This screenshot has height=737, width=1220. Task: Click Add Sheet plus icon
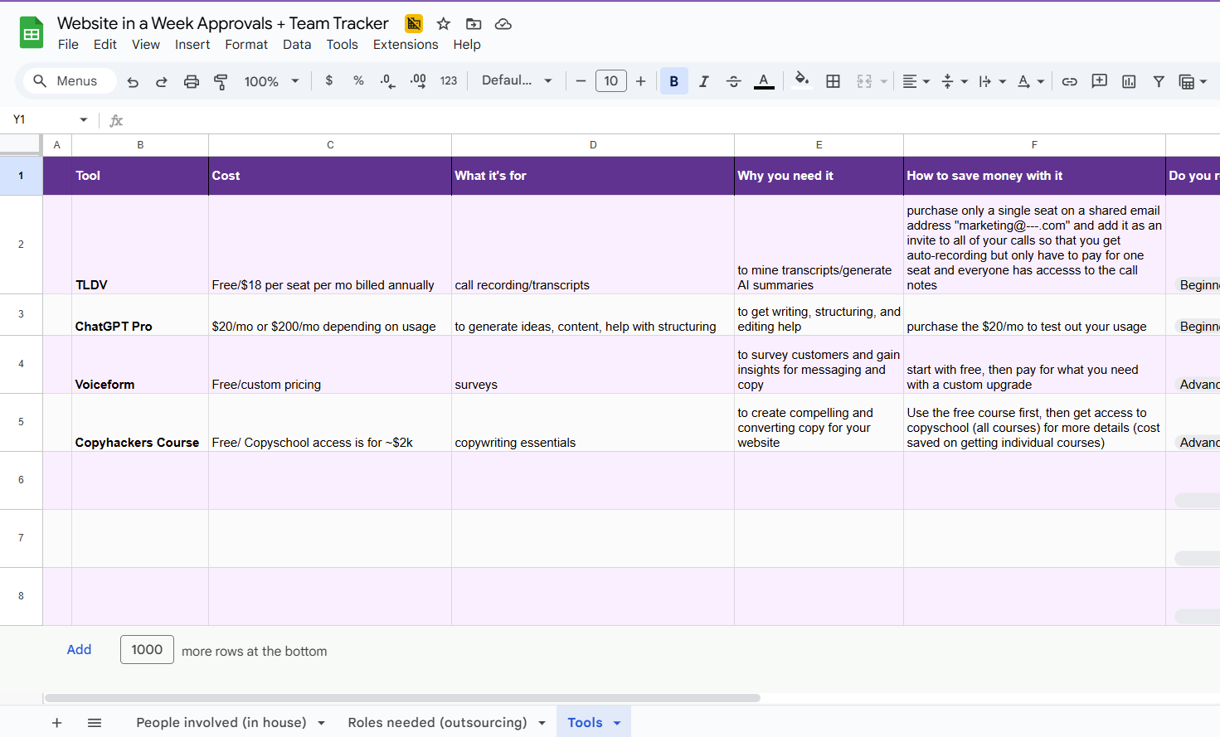[56, 723]
